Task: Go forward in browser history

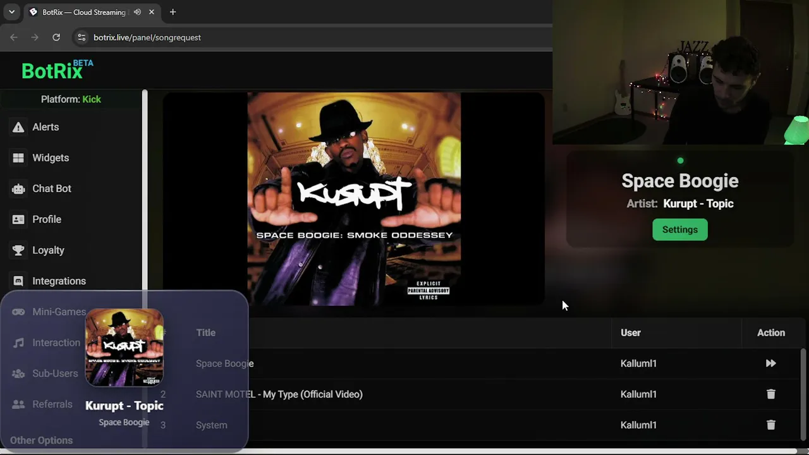Action: pos(35,37)
